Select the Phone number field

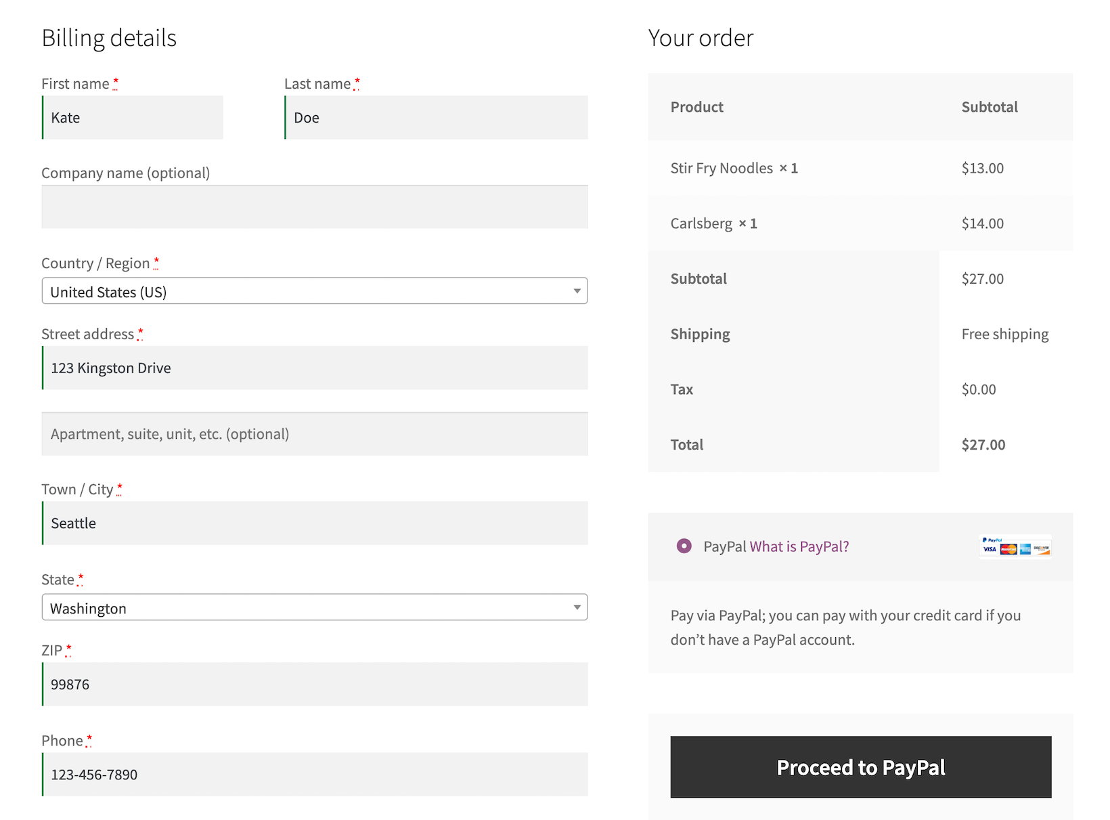tap(313, 774)
